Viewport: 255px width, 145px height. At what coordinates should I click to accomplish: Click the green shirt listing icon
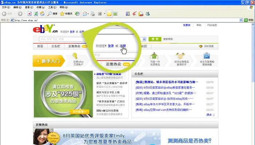point(154,56)
